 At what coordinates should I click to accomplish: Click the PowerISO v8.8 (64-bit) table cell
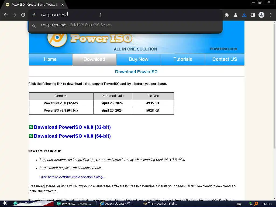click(61, 110)
